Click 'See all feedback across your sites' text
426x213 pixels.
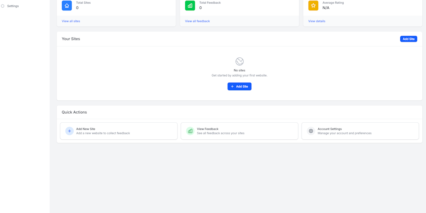220,134
